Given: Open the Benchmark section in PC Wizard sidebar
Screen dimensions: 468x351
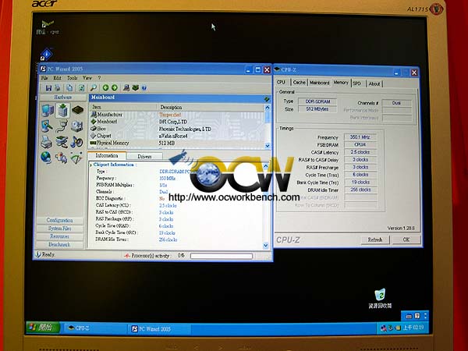Looking at the screenshot, I should click(x=60, y=244).
